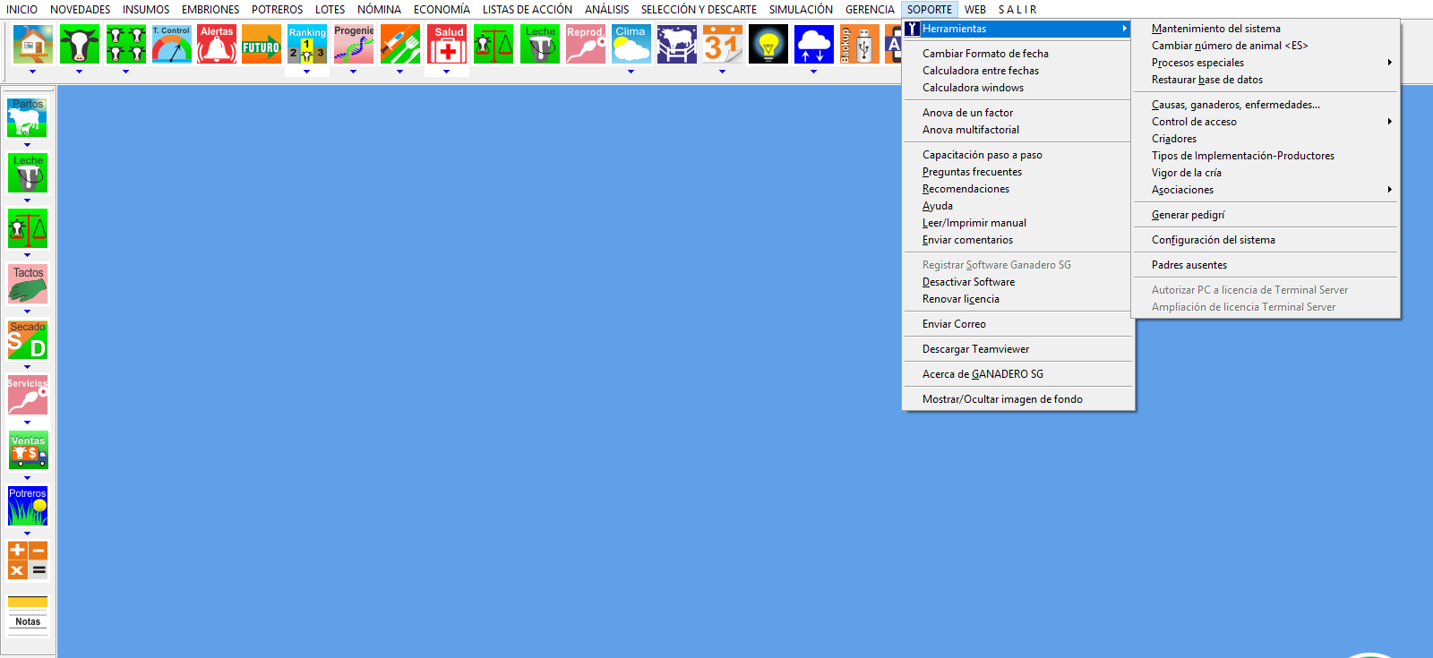Click Mostrar/Ocultar imagen de fondo
Screen dimensions: 1433x658
[x=1002, y=399]
